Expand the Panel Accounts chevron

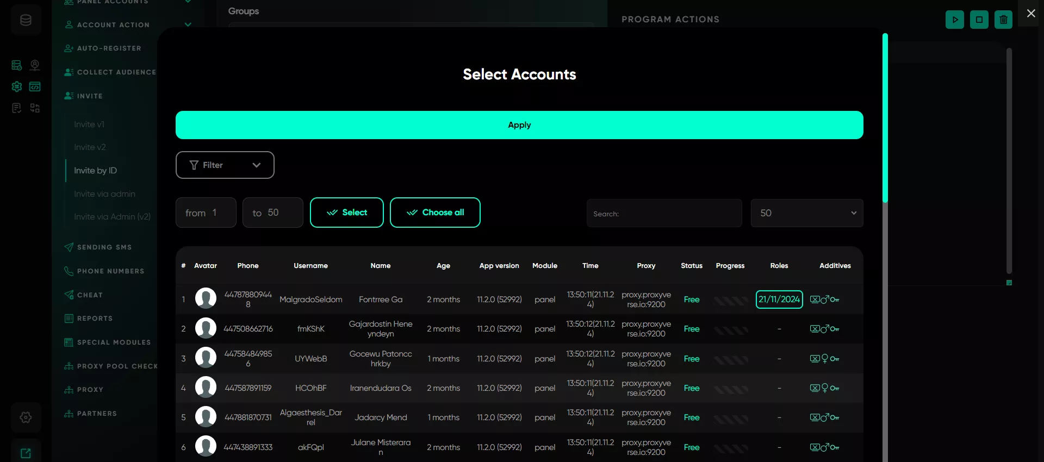pos(188,2)
